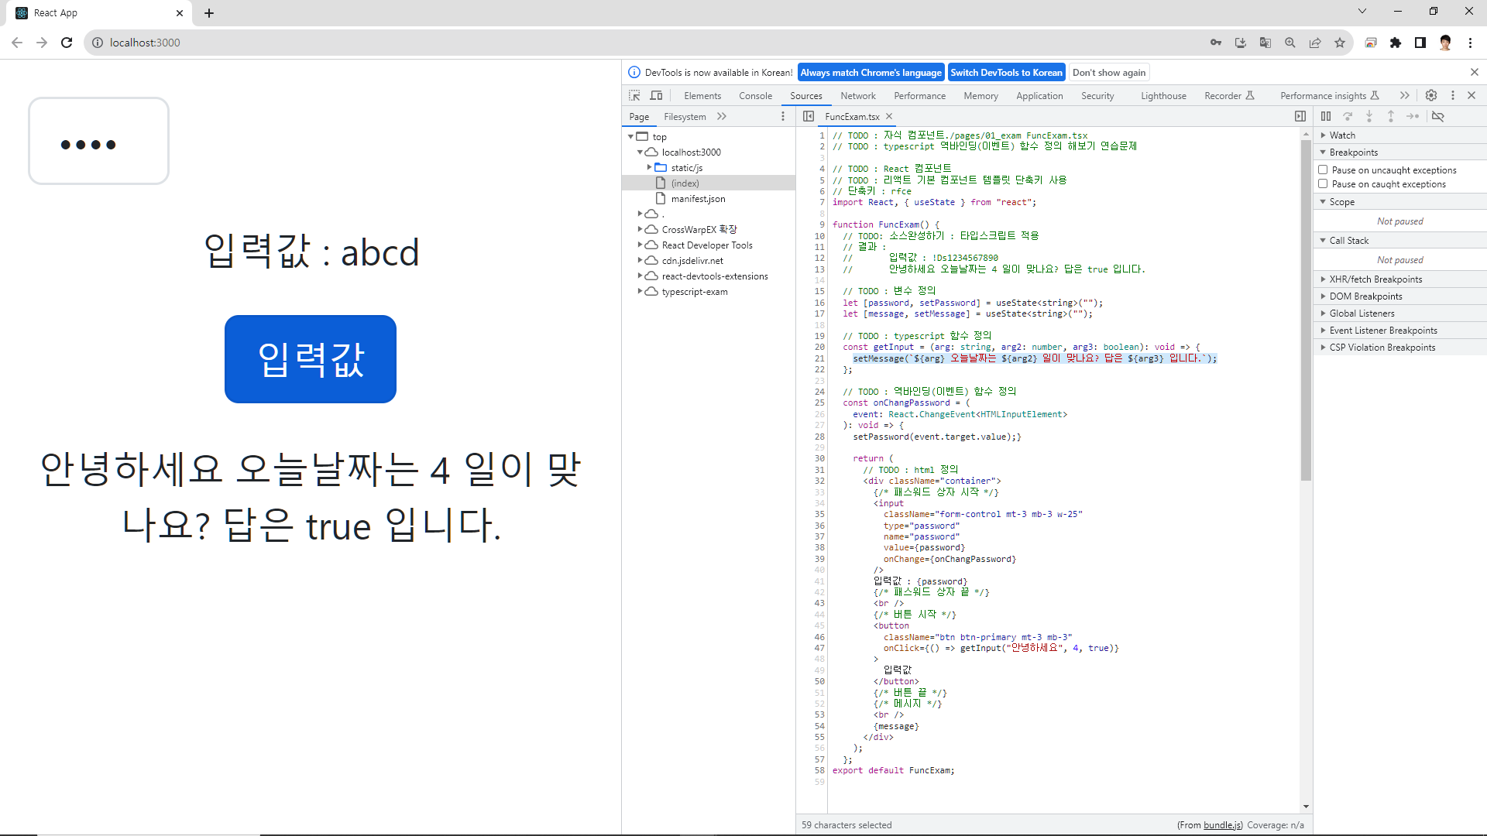The height and width of the screenshot is (836, 1487).
Task: Open DevTools settings gear
Action: click(1431, 95)
